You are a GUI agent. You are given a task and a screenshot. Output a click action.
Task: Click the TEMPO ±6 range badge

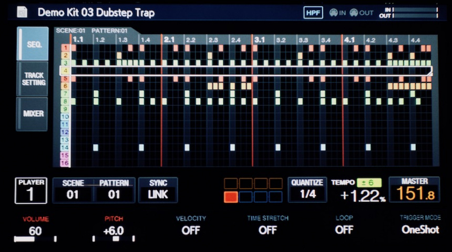tap(369, 182)
